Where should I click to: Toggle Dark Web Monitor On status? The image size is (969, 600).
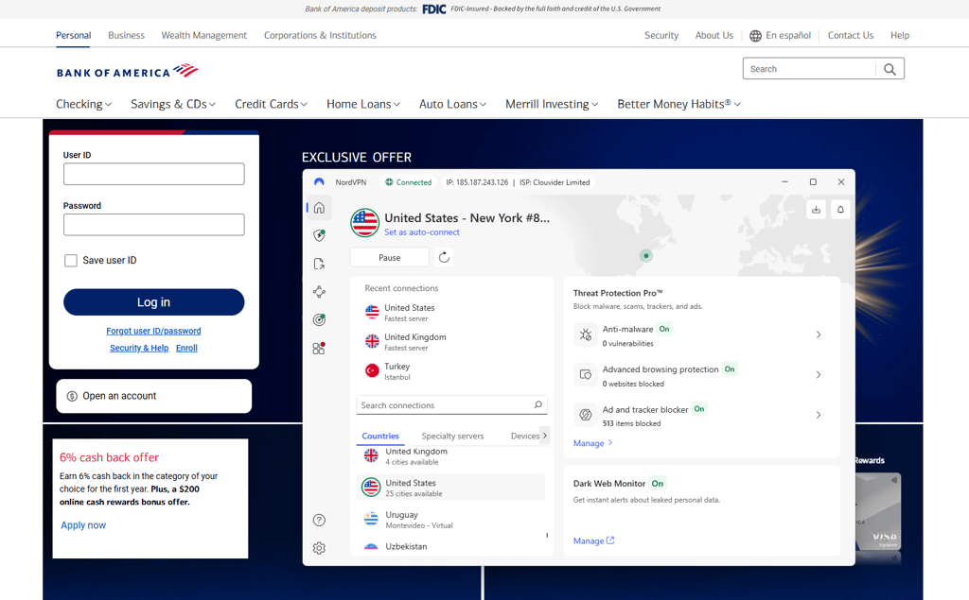coord(658,484)
